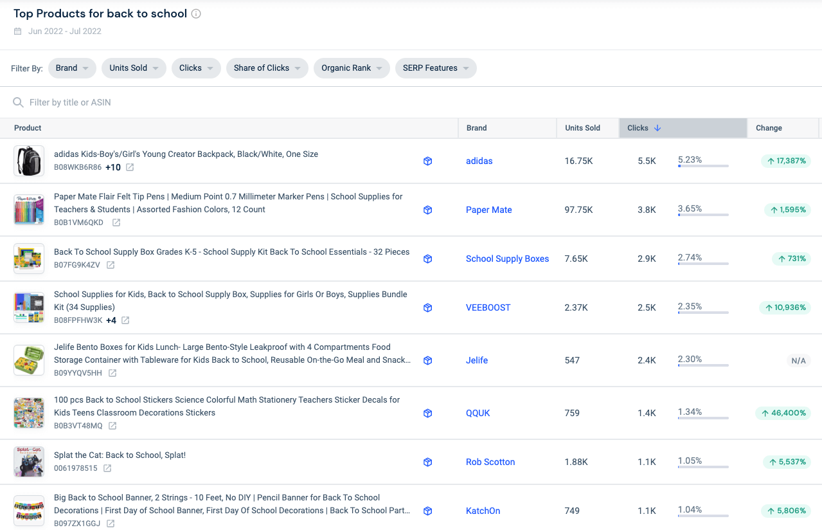This screenshot has height=530, width=822.
Task: Click the Big Back to School Banner thumbnail
Action: [x=29, y=511]
